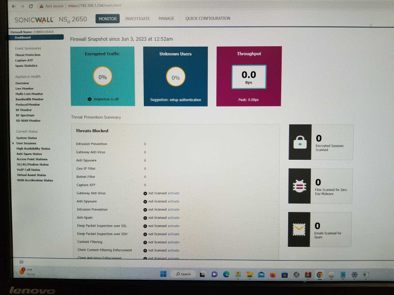Screen dimensions: 394x295
Task: Open High Availability Status in the sidebar
Action: [x=33, y=148]
